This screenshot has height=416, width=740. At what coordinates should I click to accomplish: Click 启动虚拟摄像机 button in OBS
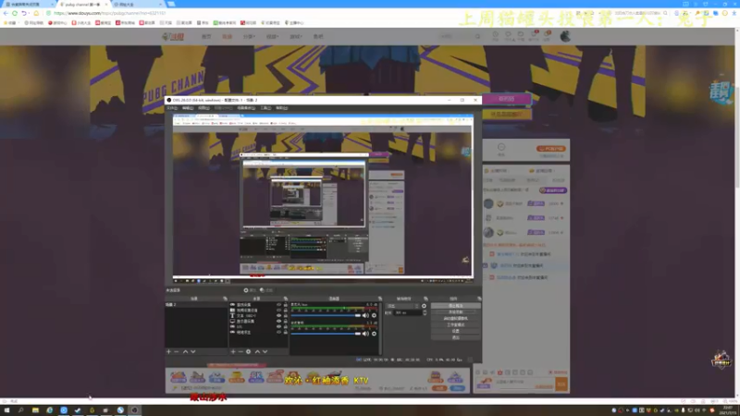click(455, 318)
